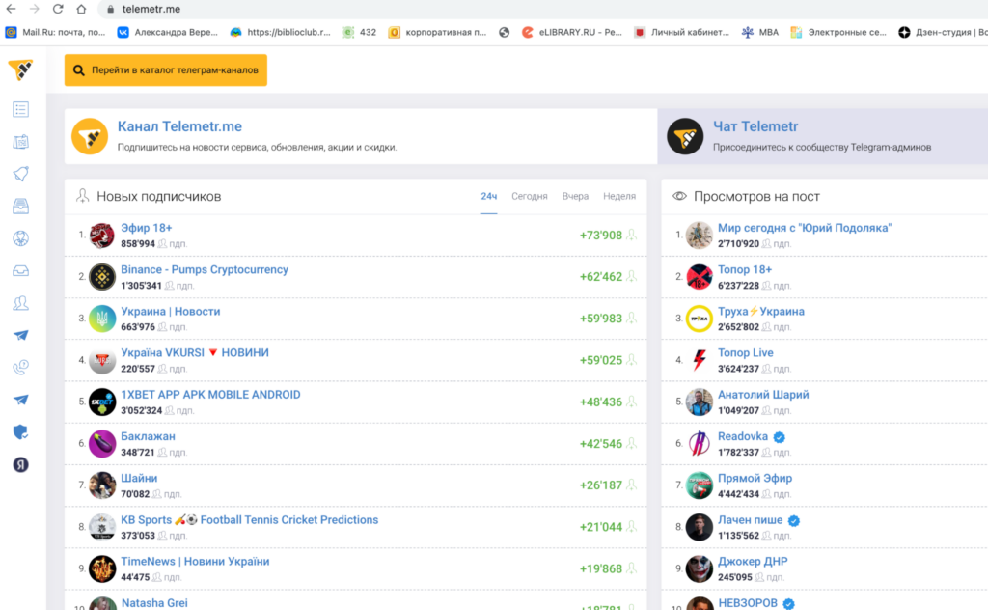Click the +73'908 subscriber gain value
Viewport: 988px width, 610px height.
[x=600, y=236]
